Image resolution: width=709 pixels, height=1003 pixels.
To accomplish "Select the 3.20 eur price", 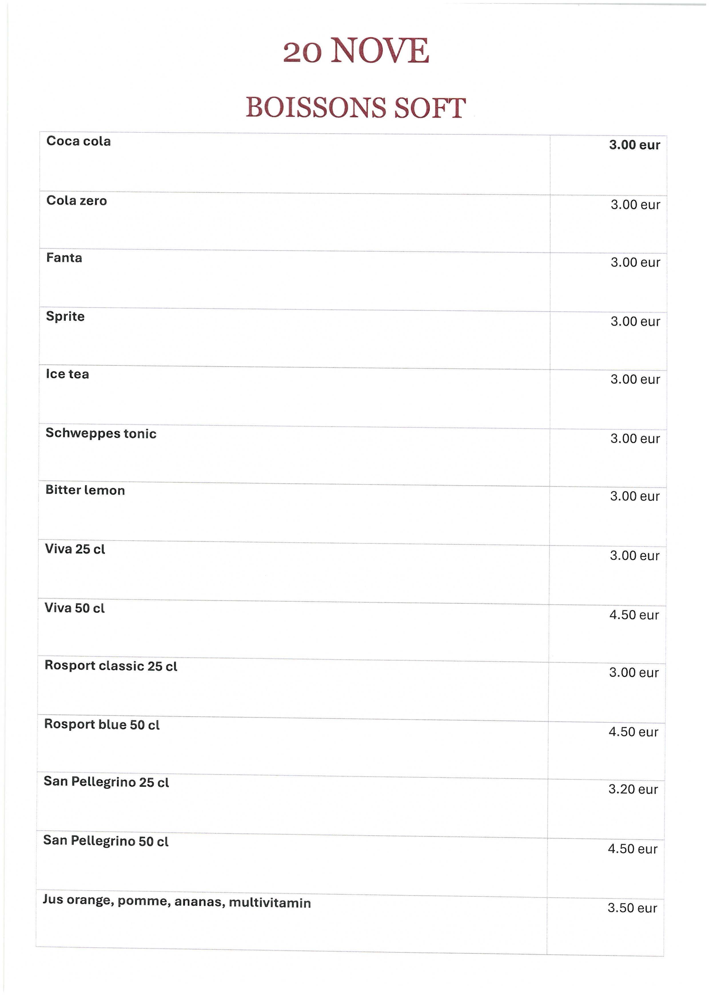I will (633, 789).
